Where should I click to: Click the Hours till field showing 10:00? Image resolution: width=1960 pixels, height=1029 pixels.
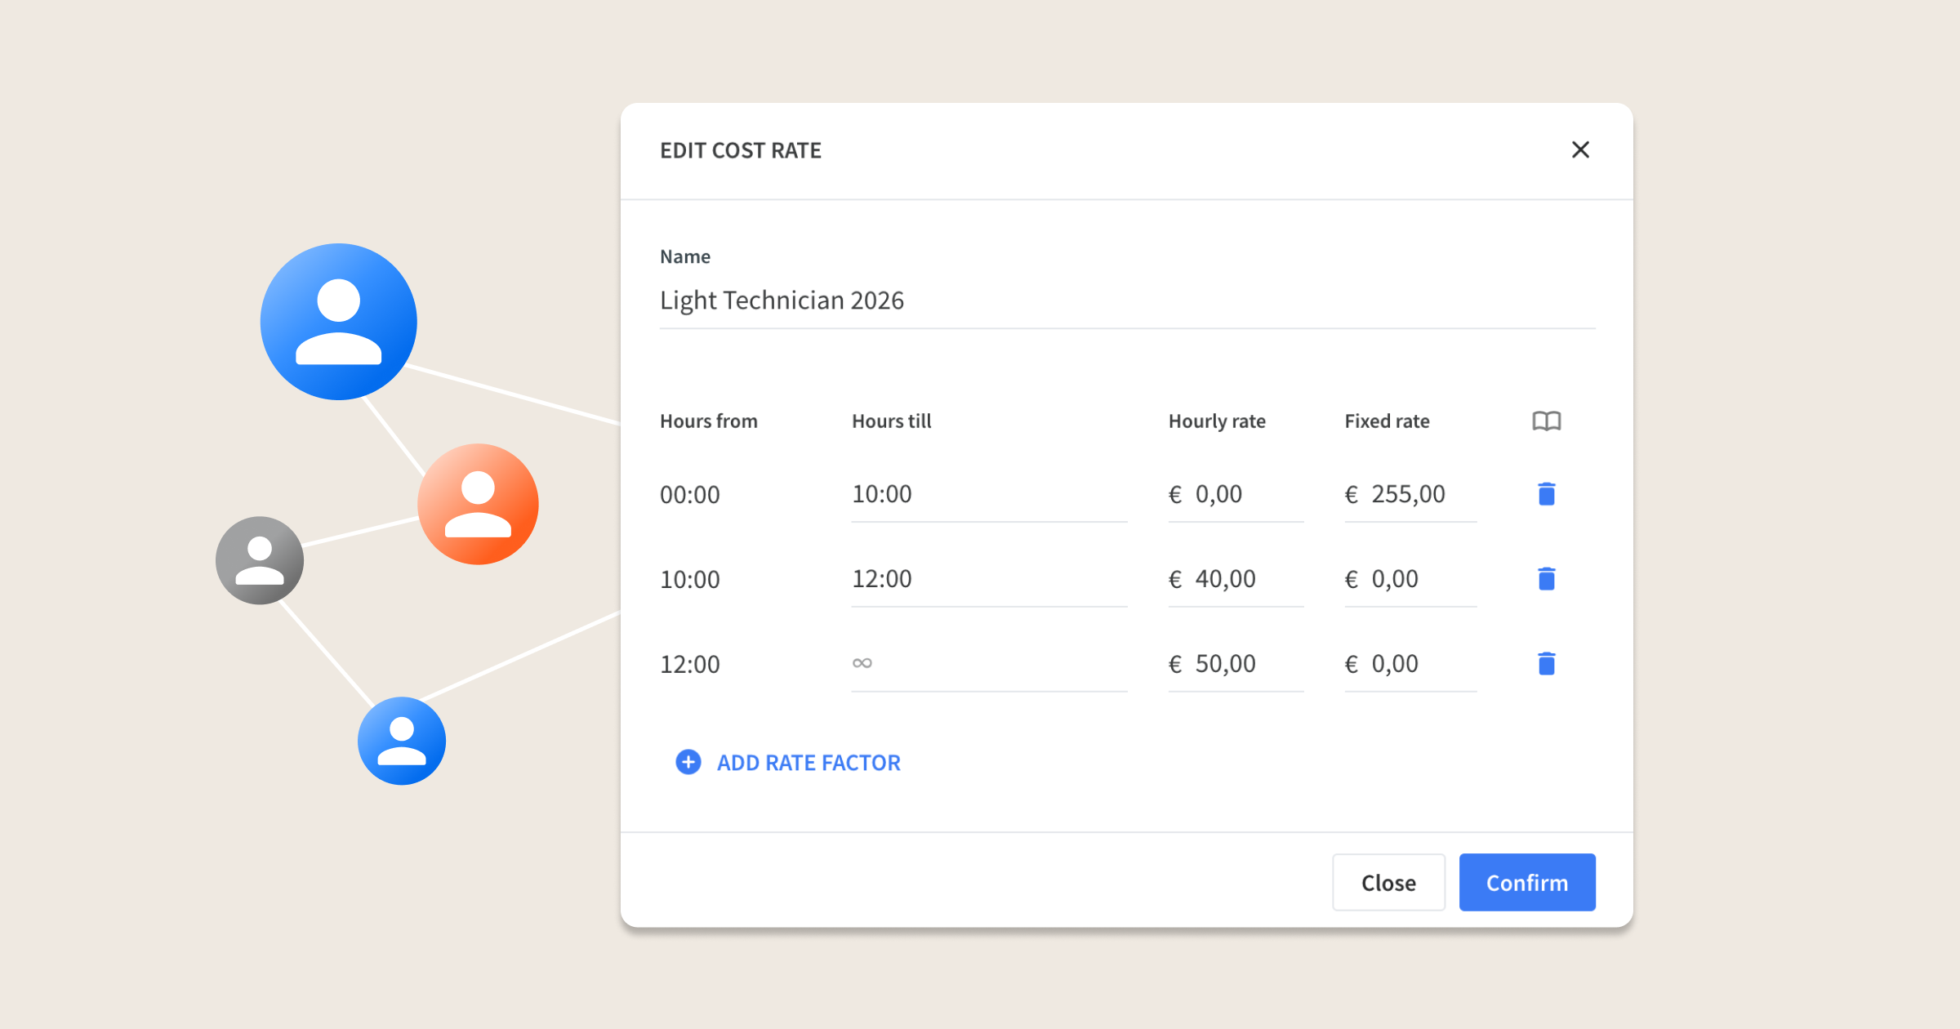[x=988, y=494]
